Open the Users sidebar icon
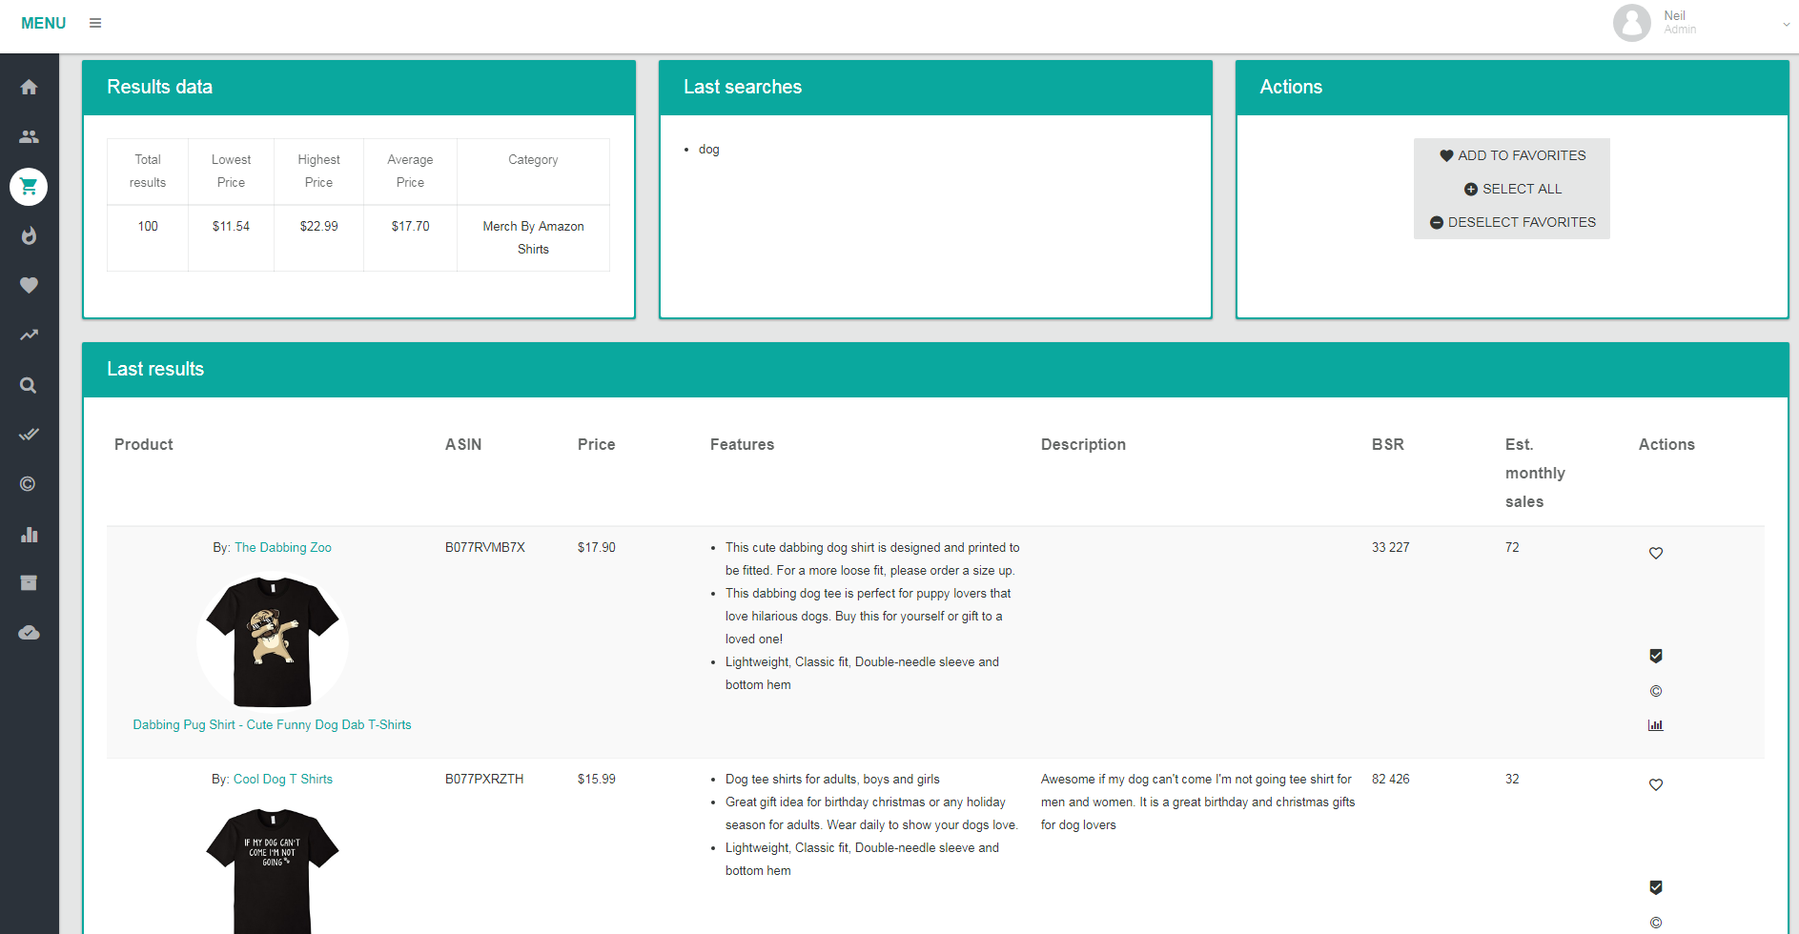This screenshot has height=934, width=1799. coord(29,136)
